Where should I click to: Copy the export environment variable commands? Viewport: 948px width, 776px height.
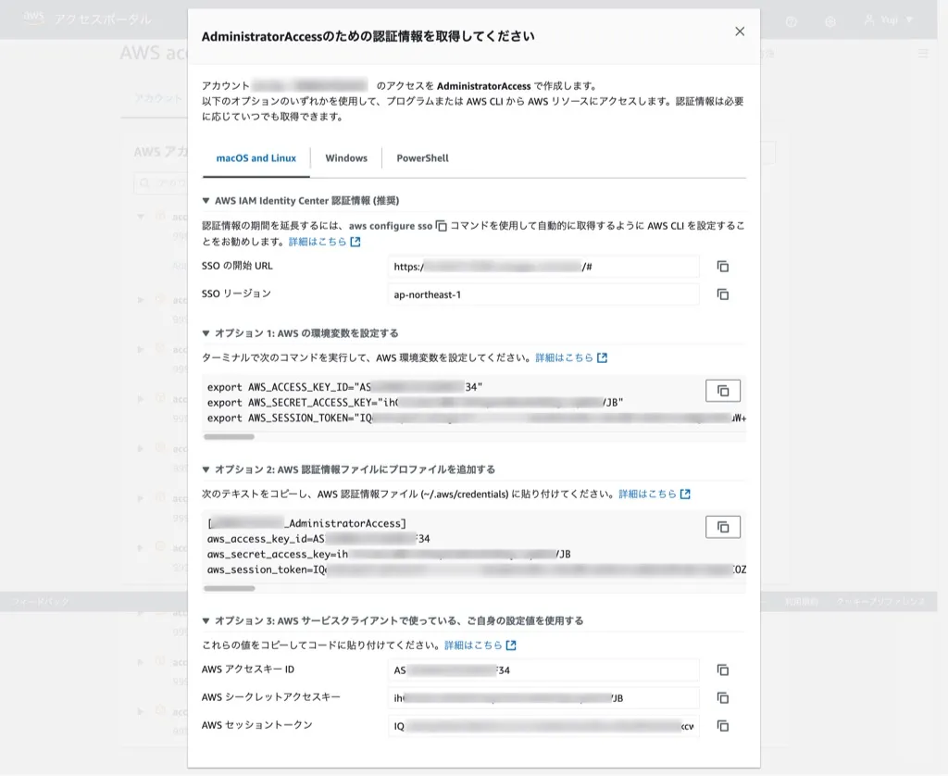tap(722, 390)
